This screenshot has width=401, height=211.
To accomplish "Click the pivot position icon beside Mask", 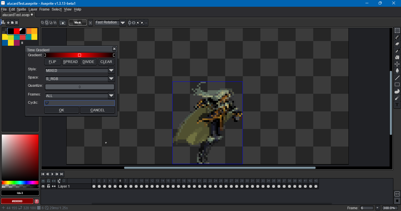I will [90, 23].
